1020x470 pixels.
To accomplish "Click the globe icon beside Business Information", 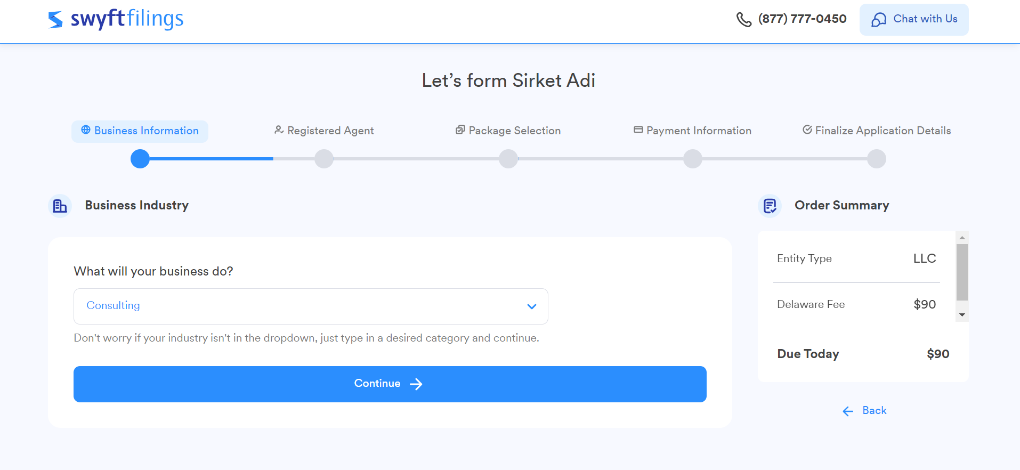I will 86,130.
